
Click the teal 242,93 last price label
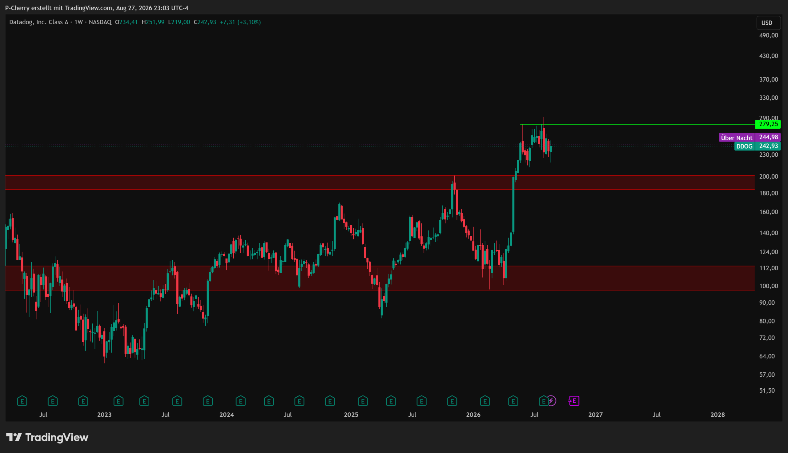coord(768,146)
